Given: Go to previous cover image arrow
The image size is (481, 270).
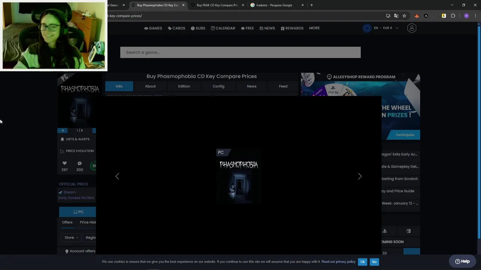Looking at the screenshot, I should pyautogui.click(x=62, y=130).
